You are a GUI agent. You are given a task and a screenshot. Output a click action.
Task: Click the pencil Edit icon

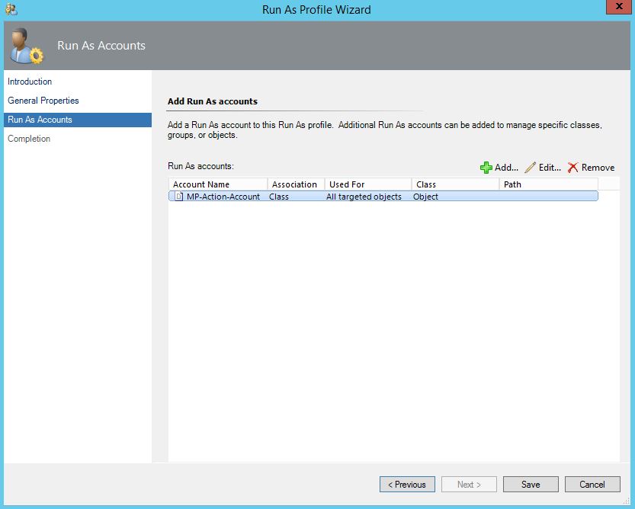531,168
